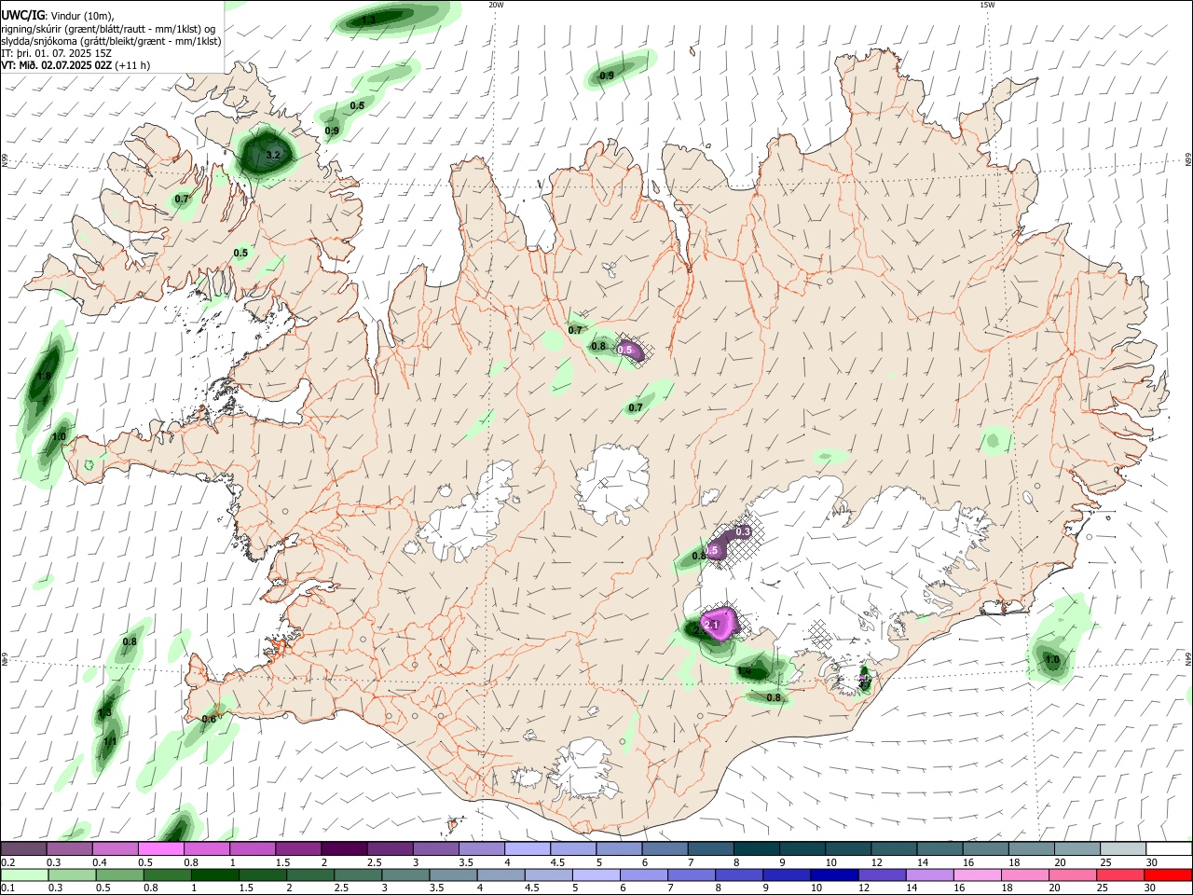1193x895 pixels.
Task: Select the dark teal 9 snow legend swatch
Action: click(802, 848)
